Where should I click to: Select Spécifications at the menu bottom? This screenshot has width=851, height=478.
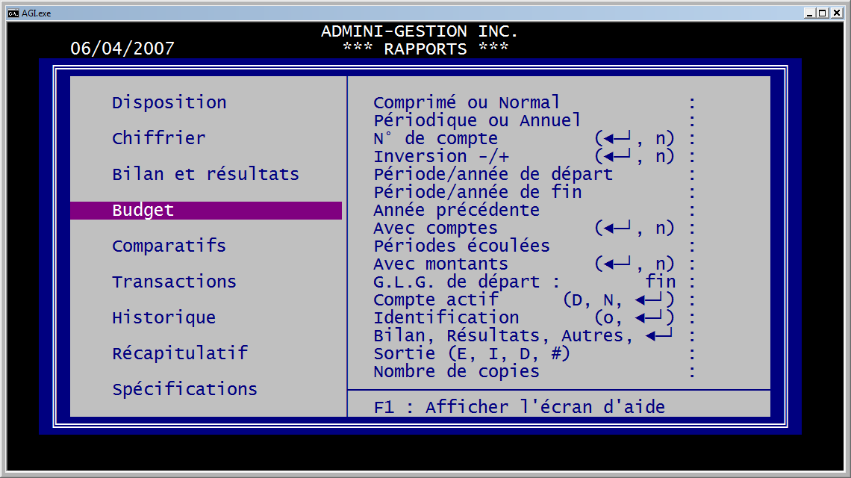[x=184, y=390]
